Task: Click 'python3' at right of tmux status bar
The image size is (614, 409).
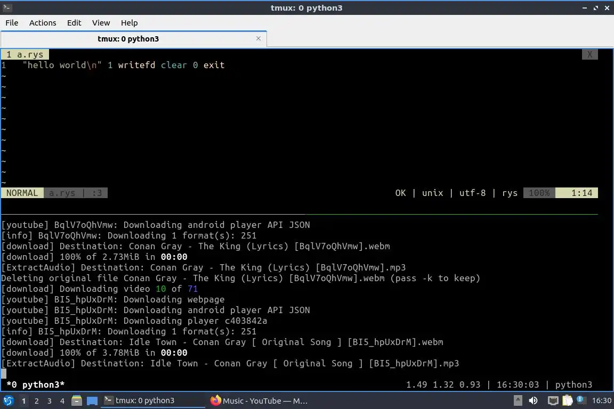Action: (x=573, y=385)
